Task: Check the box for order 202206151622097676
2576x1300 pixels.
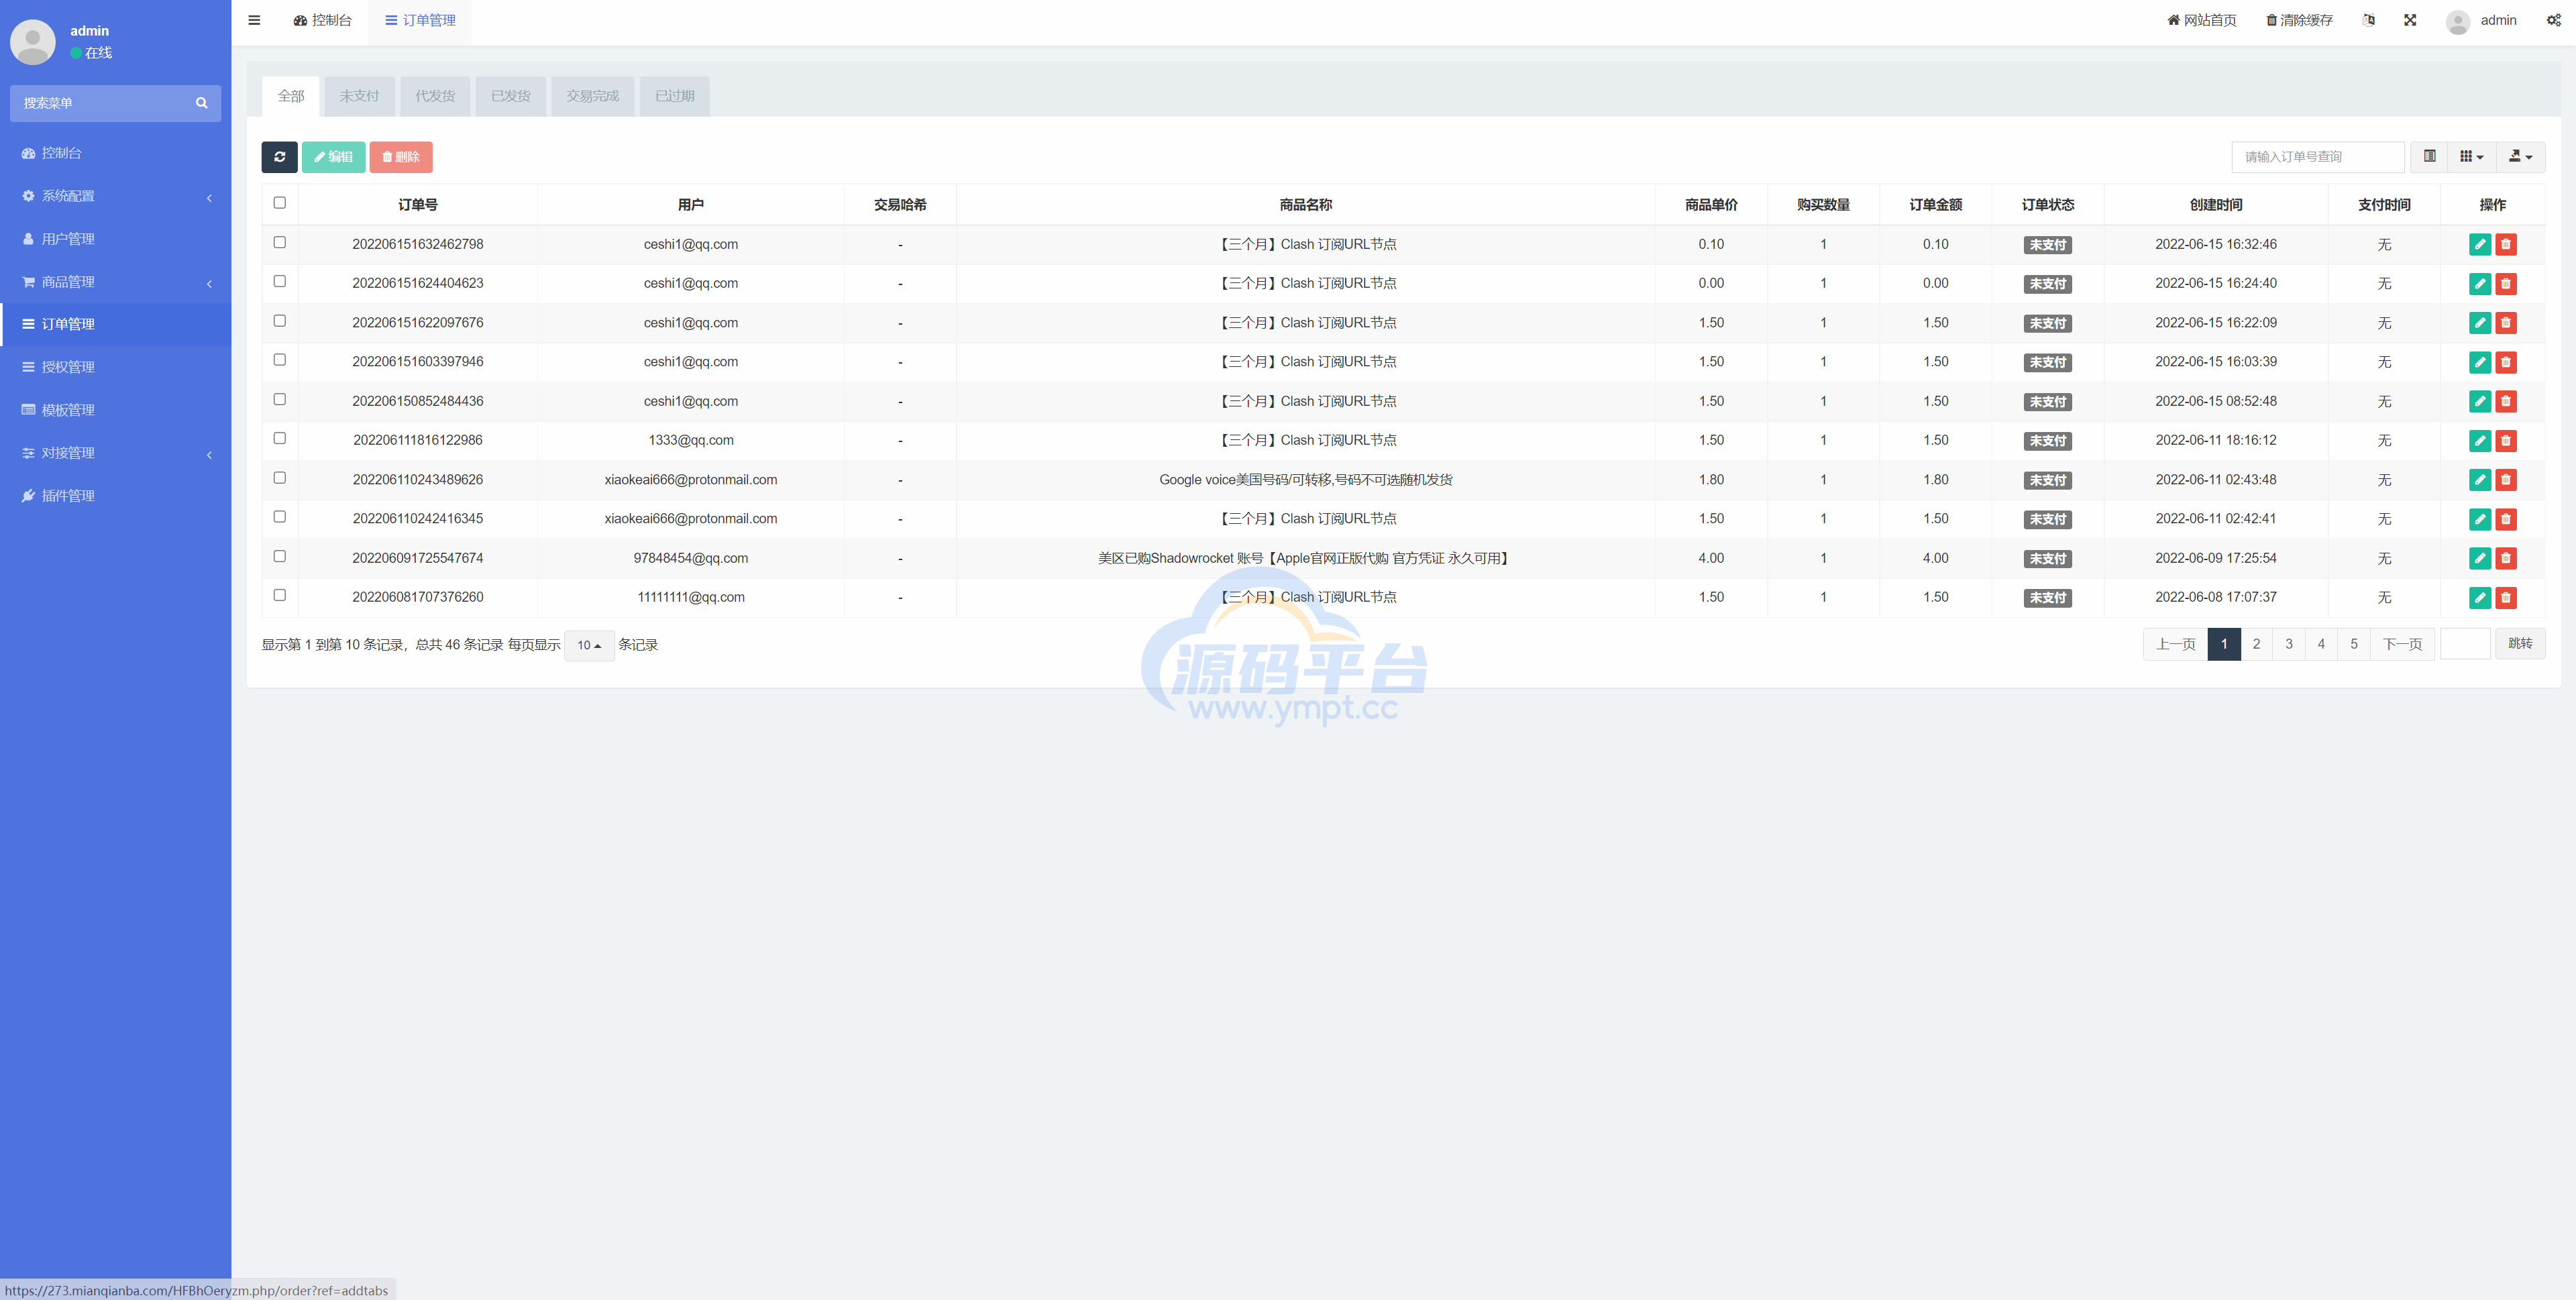Action: [x=280, y=321]
